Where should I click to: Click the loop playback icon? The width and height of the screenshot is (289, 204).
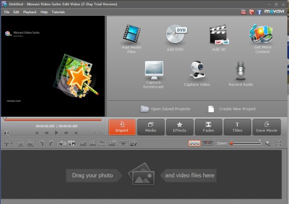94,132
